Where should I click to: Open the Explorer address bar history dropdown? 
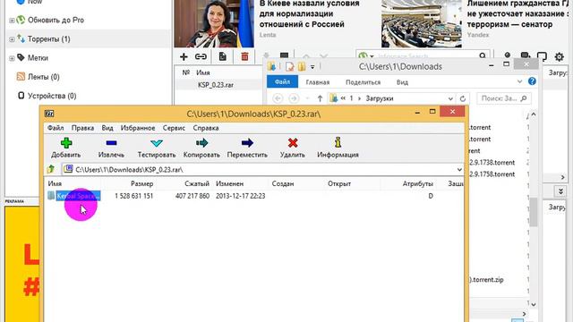(x=450, y=98)
